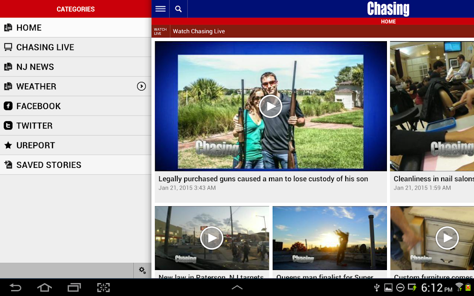Image resolution: width=474 pixels, height=296 pixels.
Task: Play the Paterson street video
Action: click(212, 238)
